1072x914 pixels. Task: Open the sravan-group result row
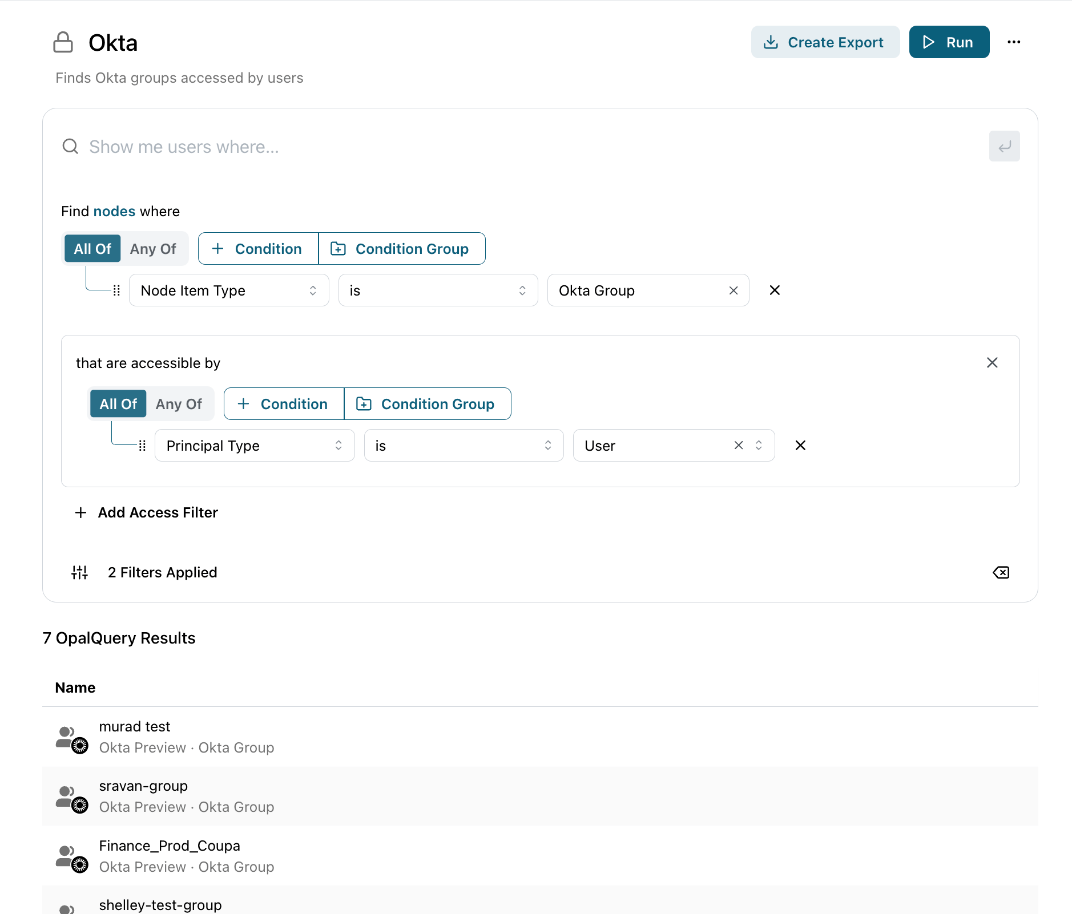pos(540,796)
